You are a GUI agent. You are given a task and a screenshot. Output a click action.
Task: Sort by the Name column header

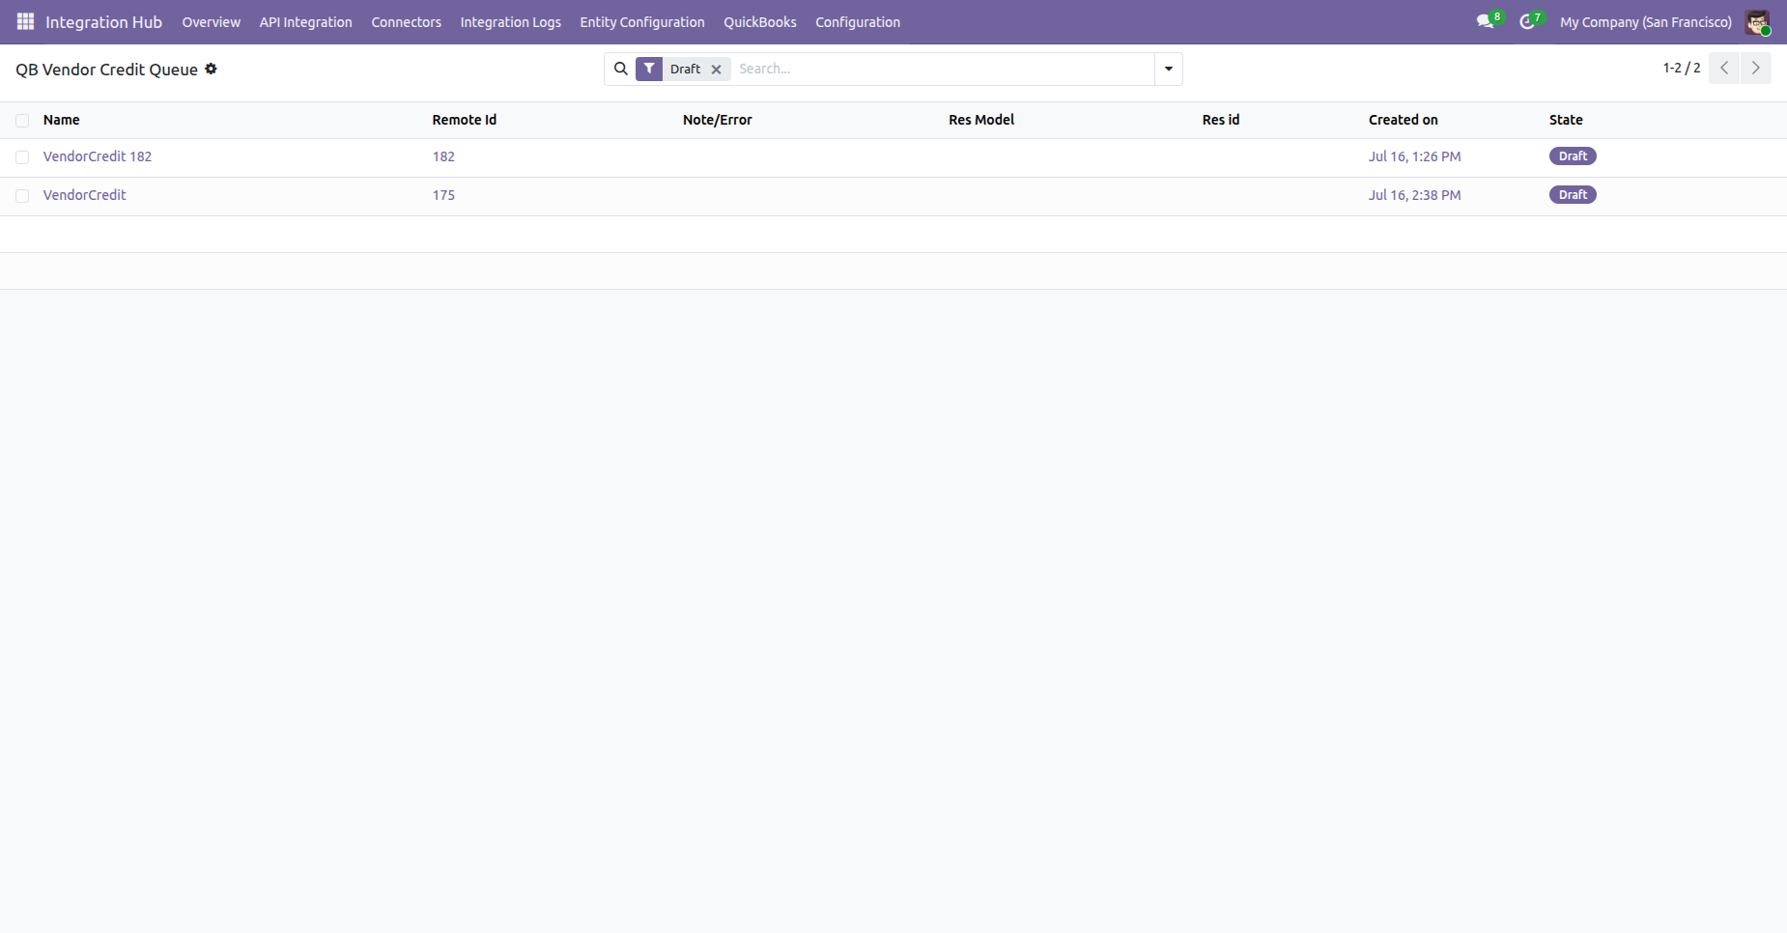tap(62, 120)
